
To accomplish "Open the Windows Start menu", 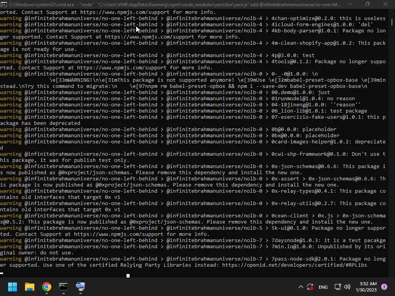I will point(12,287).
